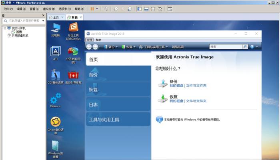Open the snapshot manager icon
Image resolution: width=280 pixels, height=160 pixels.
click(x=130, y=9)
